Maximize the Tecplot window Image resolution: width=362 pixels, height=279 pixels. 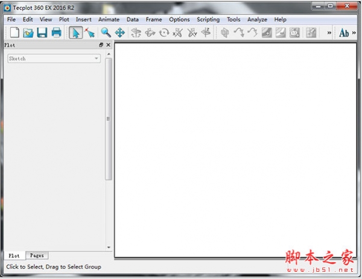(x=331, y=6)
